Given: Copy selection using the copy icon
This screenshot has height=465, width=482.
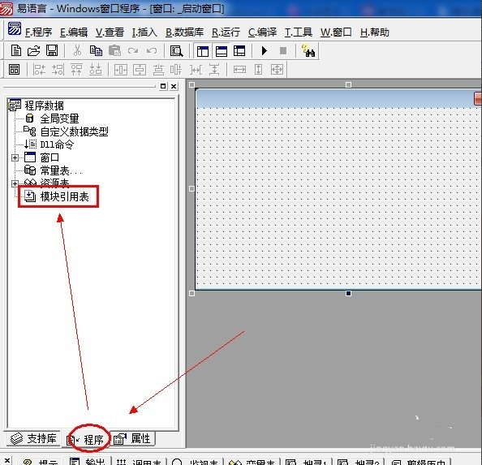Looking at the screenshot, I should click(x=96, y=50).
